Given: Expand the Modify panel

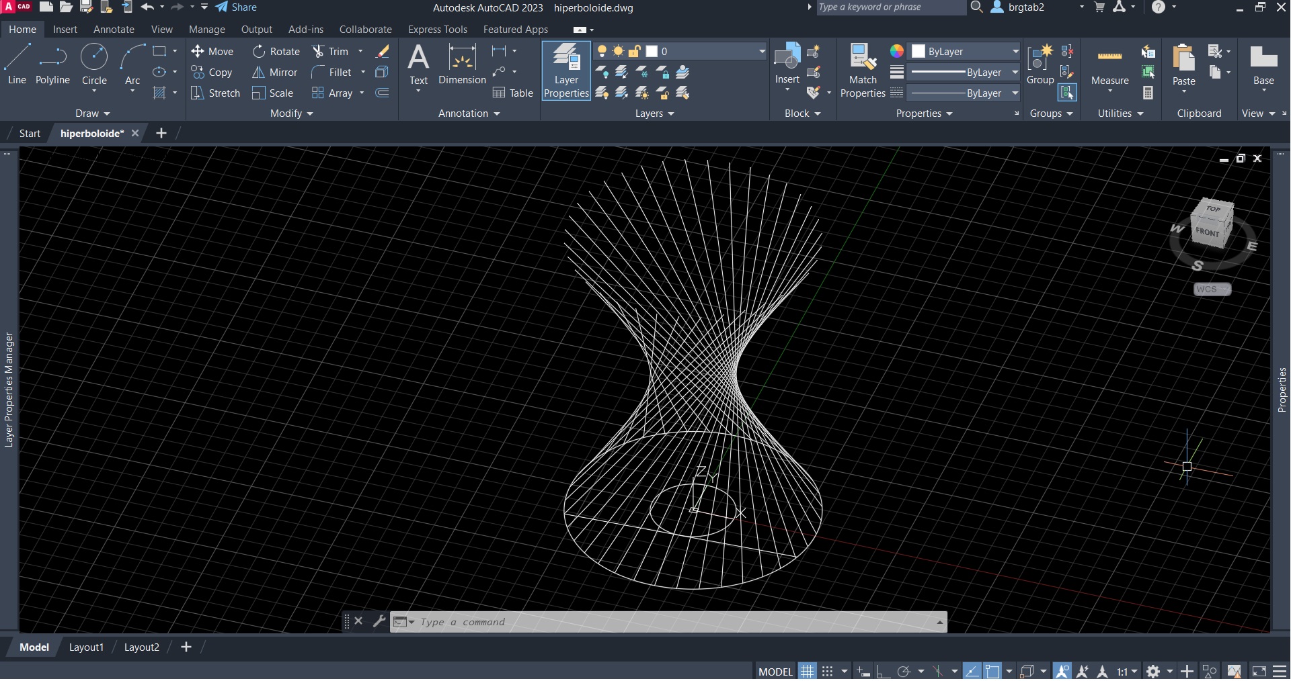Looking at the screenshot, I should 292,113.
